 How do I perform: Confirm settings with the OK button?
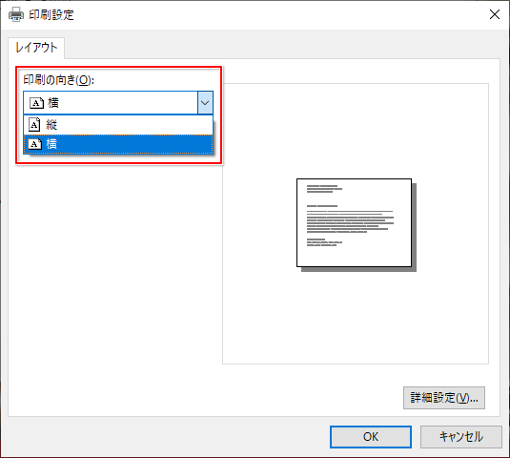tap(371, 436)
